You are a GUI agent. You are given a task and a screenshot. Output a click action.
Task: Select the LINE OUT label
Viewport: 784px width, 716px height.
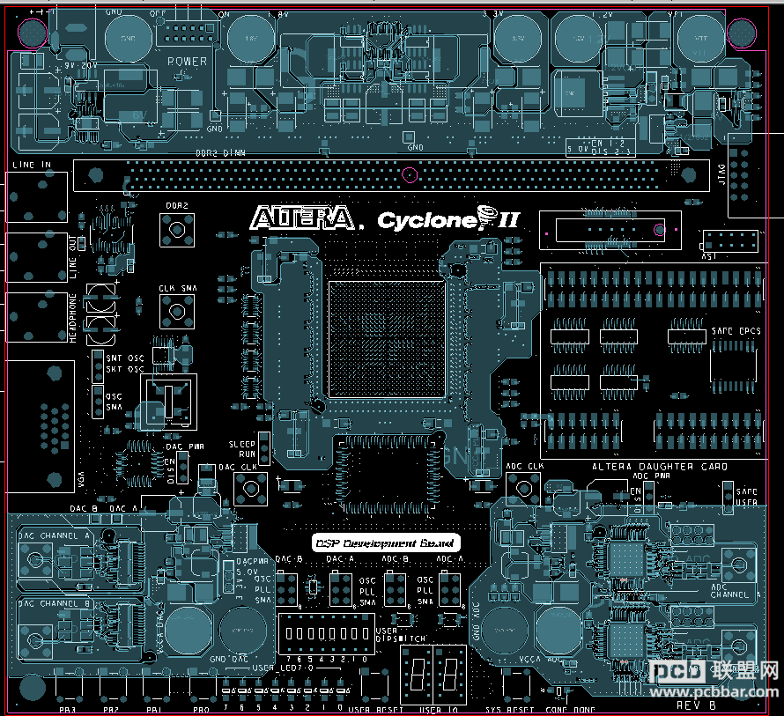pos(73,257)
